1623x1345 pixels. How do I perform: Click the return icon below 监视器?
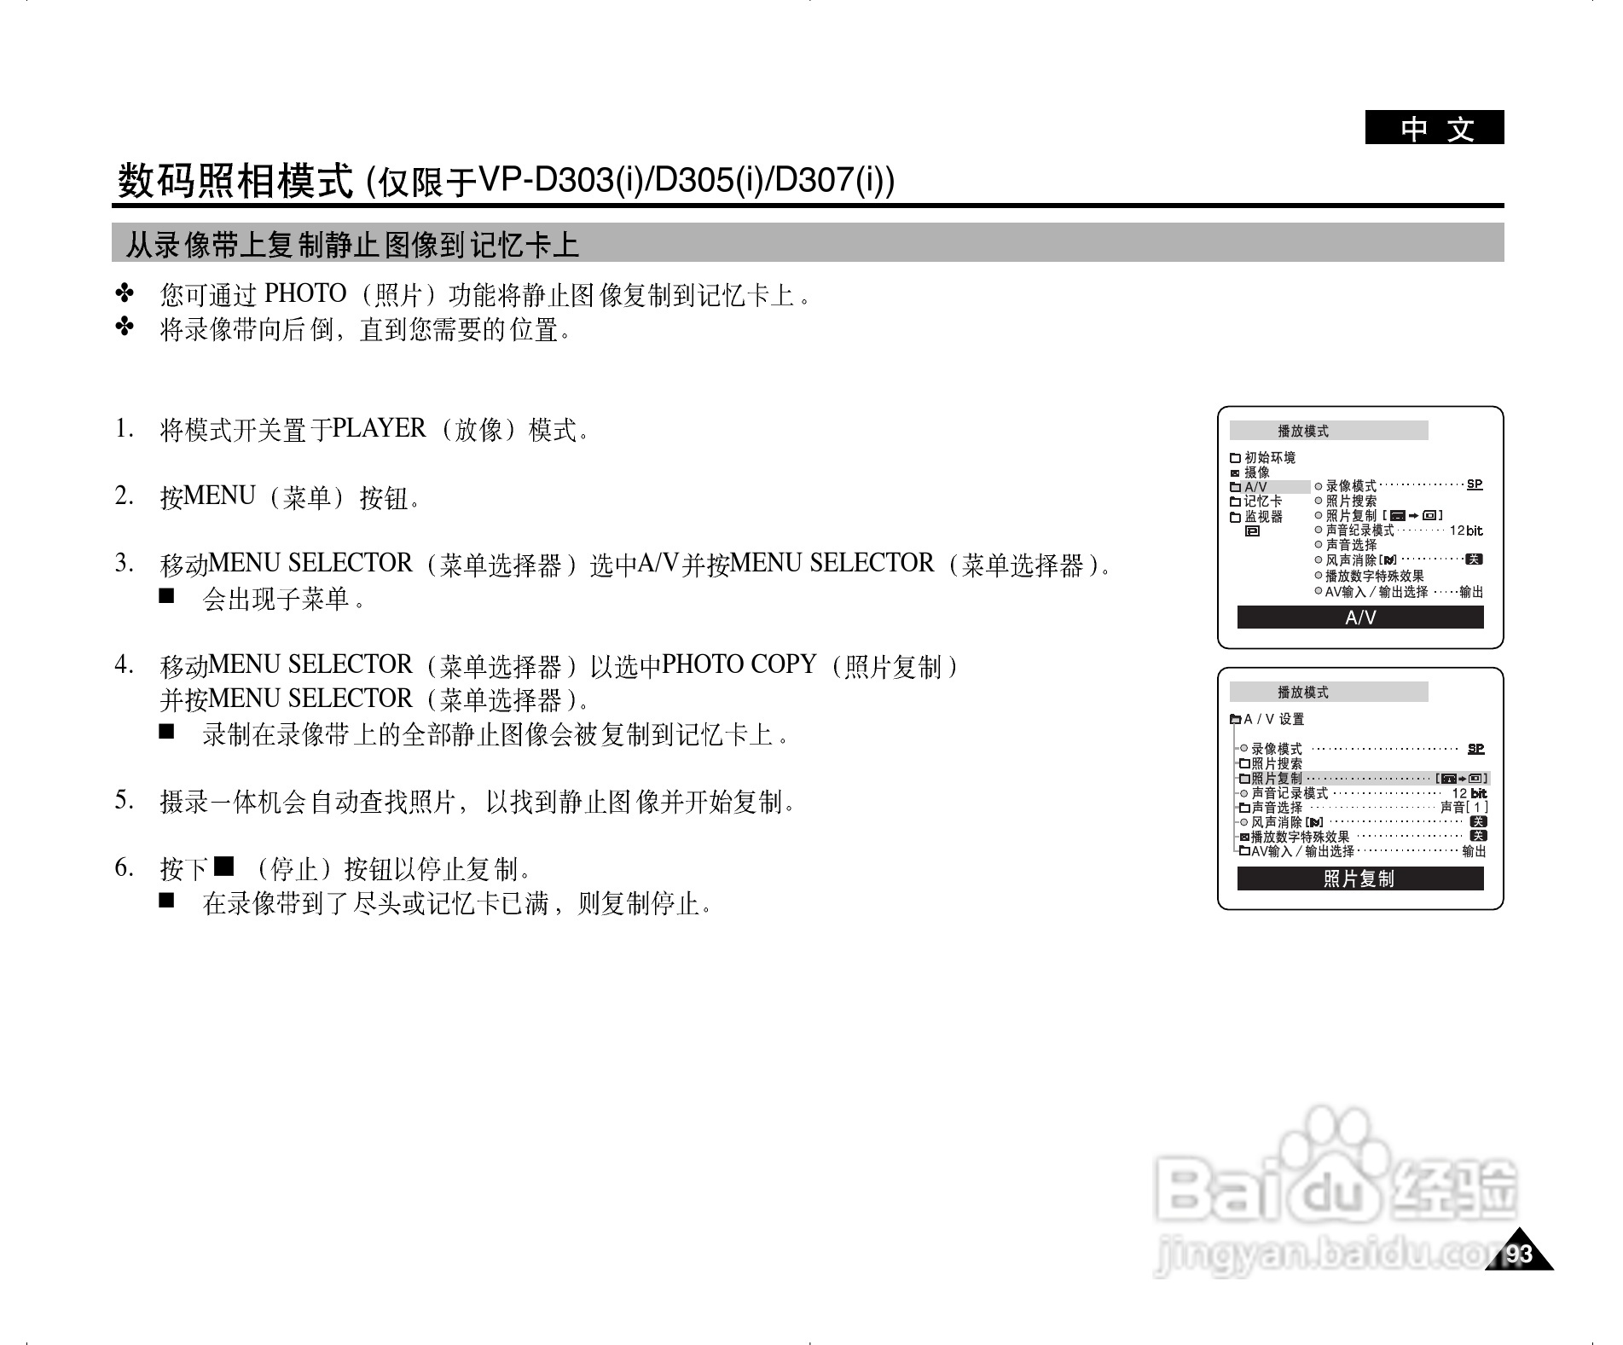(1253, 530)
